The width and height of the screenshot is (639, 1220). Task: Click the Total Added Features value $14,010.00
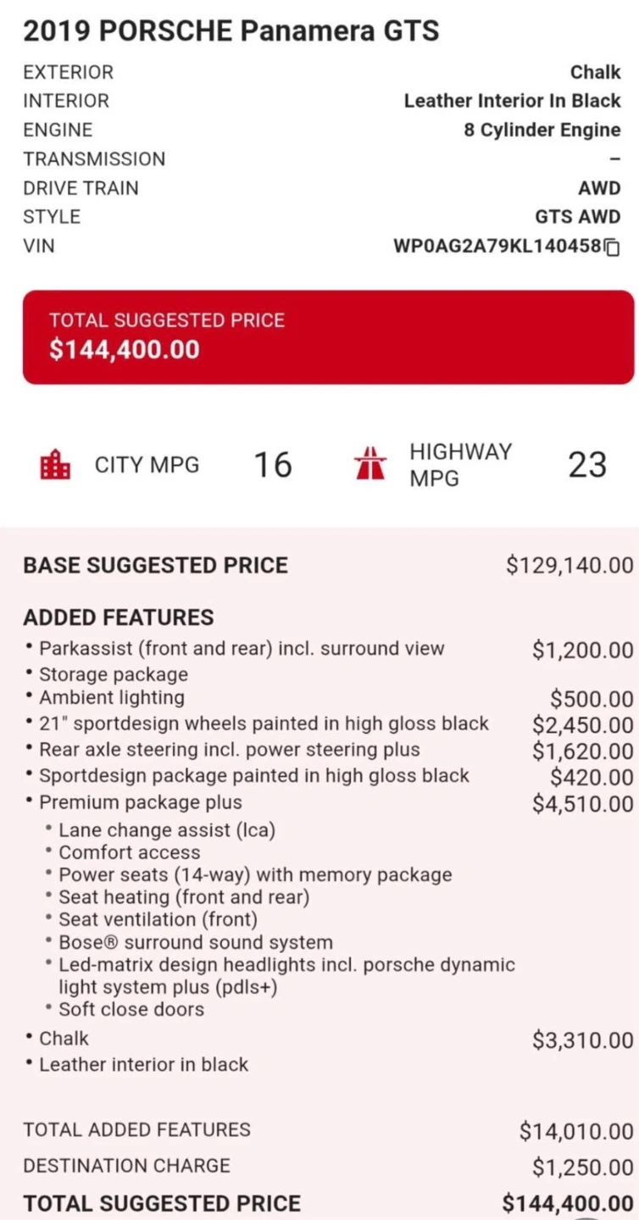[x=576, y=1130]
